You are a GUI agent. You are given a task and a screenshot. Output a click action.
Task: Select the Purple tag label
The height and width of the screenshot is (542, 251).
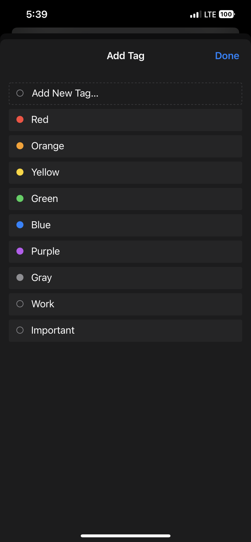[x=46, y=251]
